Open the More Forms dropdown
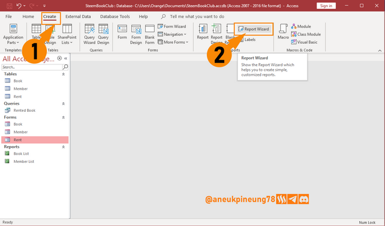 coord(173,42)
